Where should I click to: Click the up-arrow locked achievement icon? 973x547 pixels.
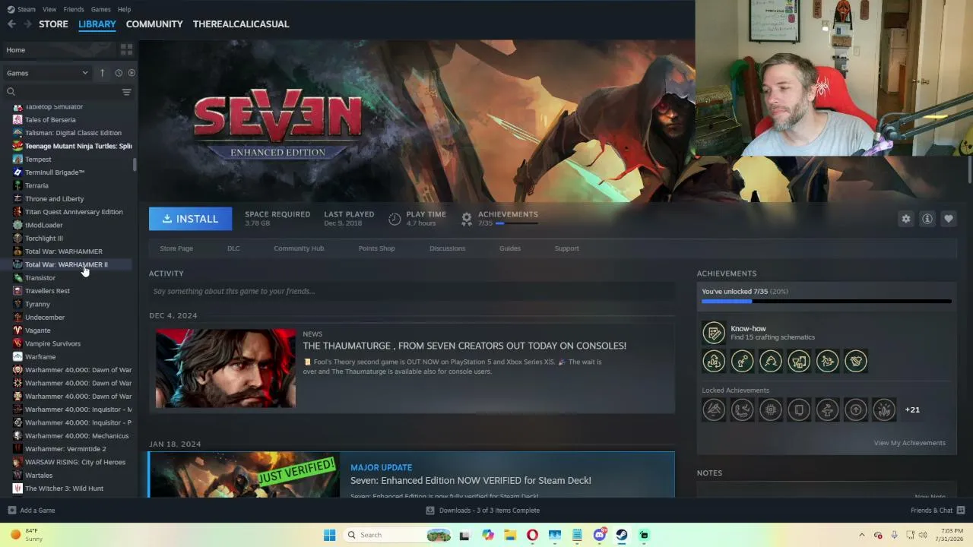pyautogui.click(x=856, y=410)
